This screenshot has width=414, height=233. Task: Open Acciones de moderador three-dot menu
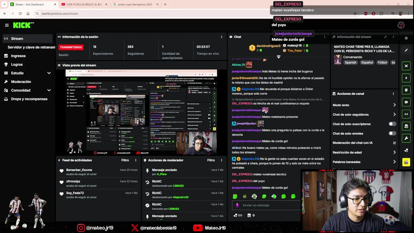(x=222, y=160)
